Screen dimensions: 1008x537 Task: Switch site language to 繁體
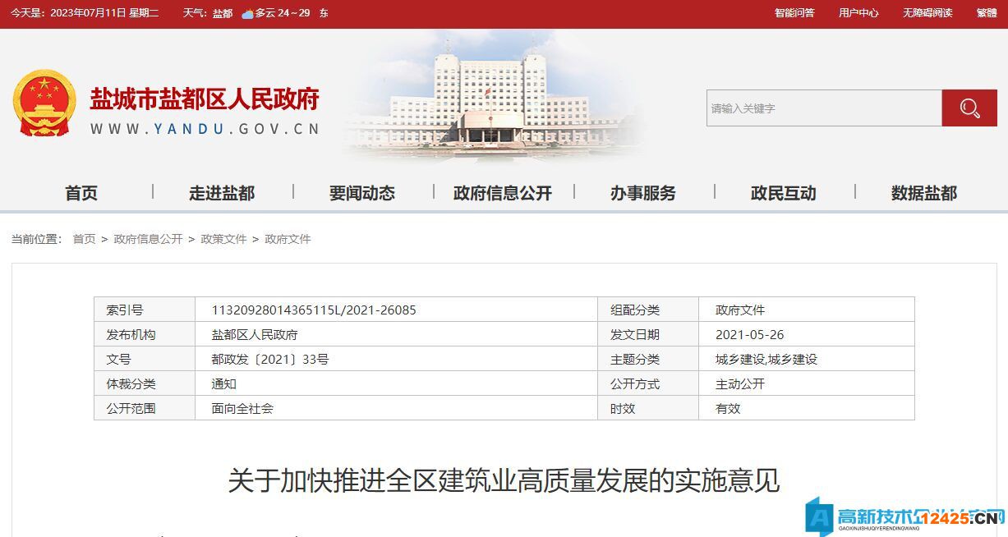tap(987, 13)
